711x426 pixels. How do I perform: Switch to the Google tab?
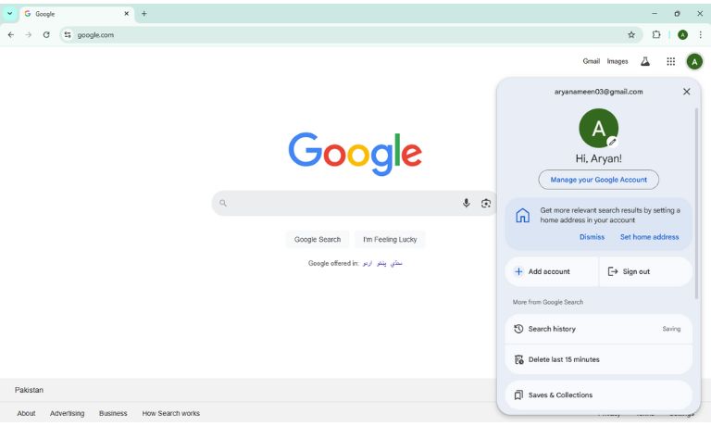(74, 14)
